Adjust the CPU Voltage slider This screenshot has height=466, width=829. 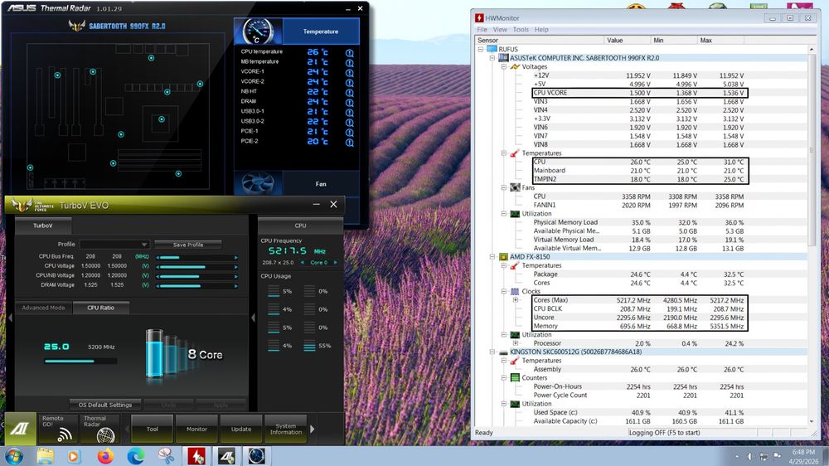(191, 266)
